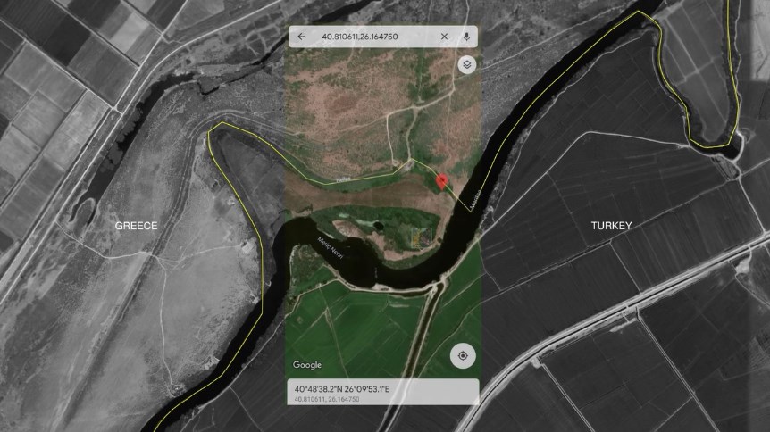This screenshot has height=432, width=770.
Task: Tap the microphone voice search icon
Action: click(x=466, y=37)
